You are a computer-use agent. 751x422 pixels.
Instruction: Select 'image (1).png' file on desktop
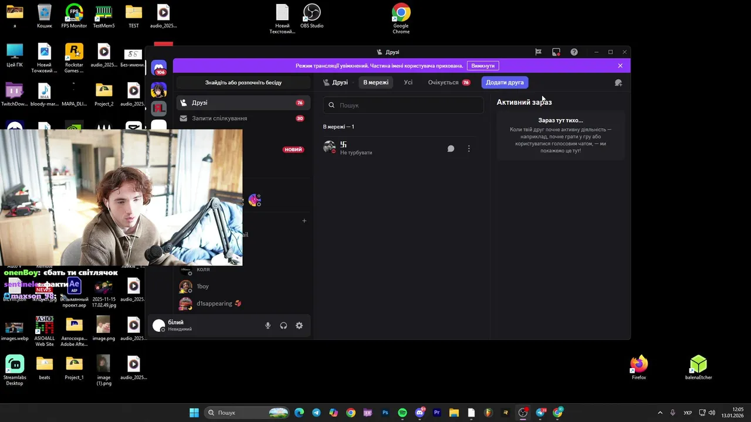pos(104,370)
